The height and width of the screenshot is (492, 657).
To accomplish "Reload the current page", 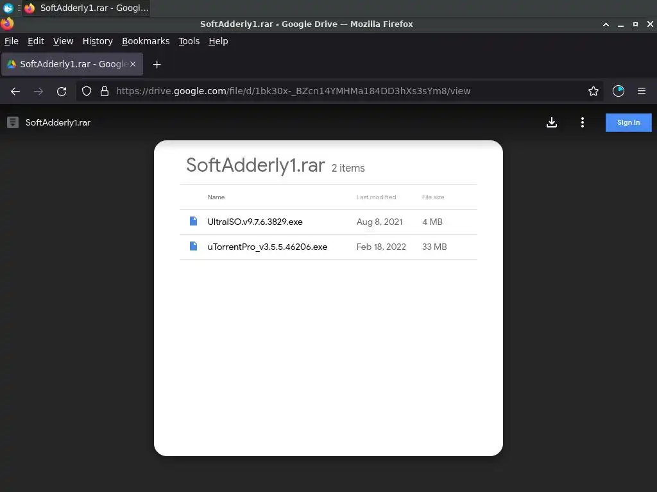I will click(62, 91).
